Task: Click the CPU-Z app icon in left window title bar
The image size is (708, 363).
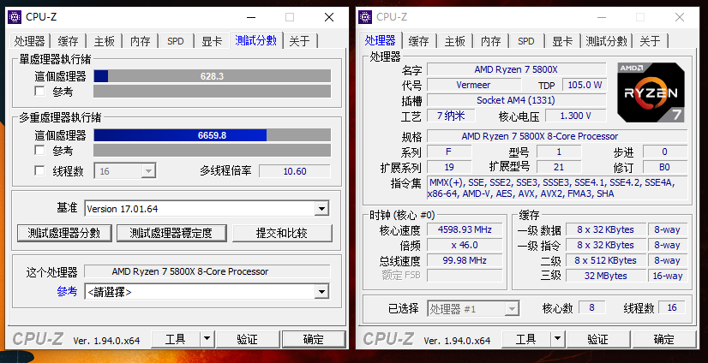Action: [15, 17]
